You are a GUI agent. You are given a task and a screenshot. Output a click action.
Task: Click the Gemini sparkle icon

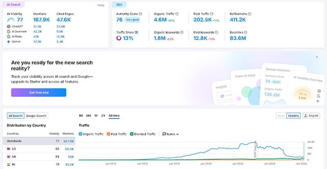coord(9,42)
